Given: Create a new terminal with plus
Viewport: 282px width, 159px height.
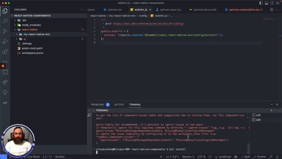Looking at the screenshot, I should click(271, 110).
